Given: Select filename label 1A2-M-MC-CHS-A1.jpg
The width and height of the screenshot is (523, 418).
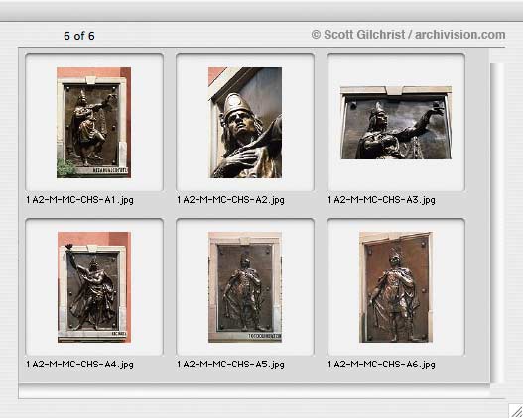Looking at the screenshot, I should [x=79, y=200].
